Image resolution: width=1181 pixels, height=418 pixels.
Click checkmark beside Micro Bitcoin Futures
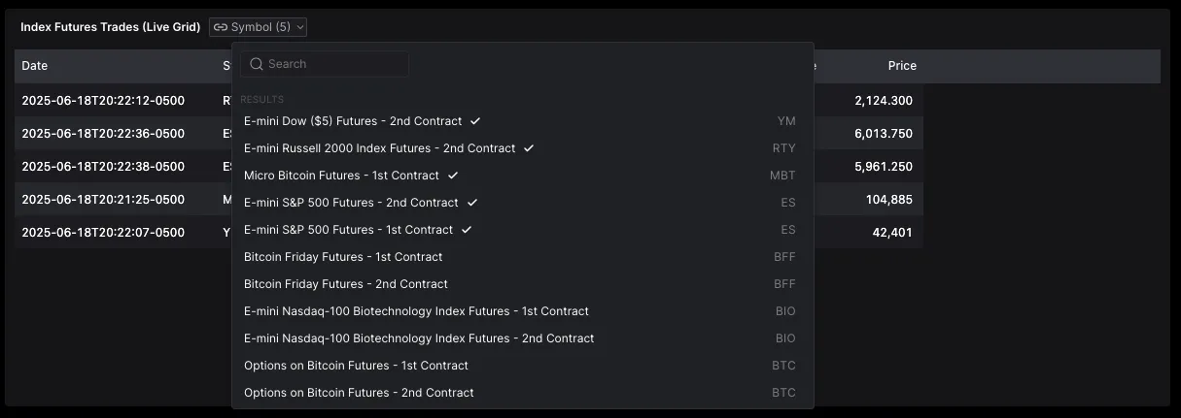tap(453, 176)
